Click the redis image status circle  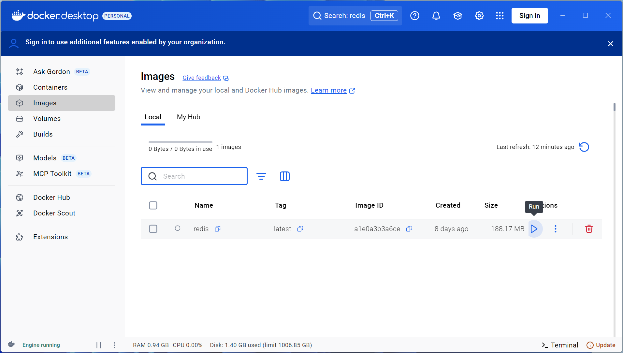178,228
